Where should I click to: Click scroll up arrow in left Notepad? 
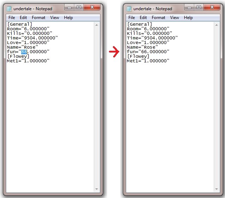97,25
